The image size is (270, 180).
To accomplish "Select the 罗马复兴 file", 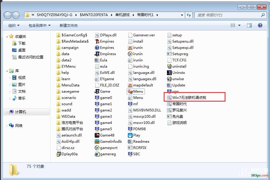I will click(x=177, y=110).
